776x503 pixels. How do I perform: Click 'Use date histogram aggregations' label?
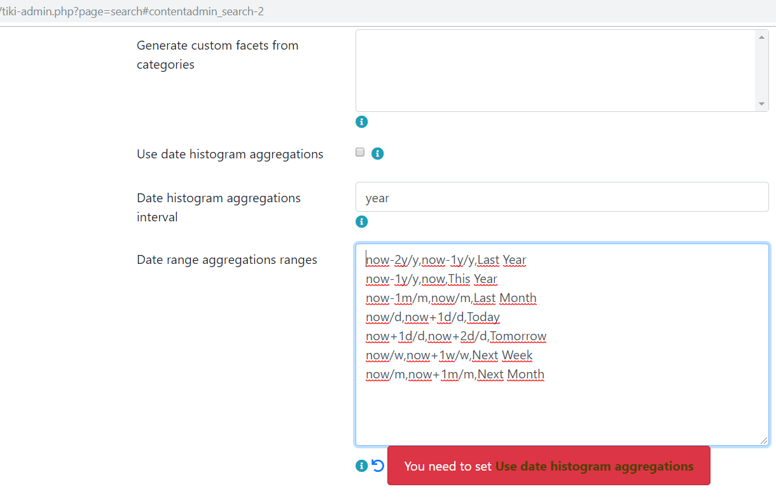(x=230, y=154)
